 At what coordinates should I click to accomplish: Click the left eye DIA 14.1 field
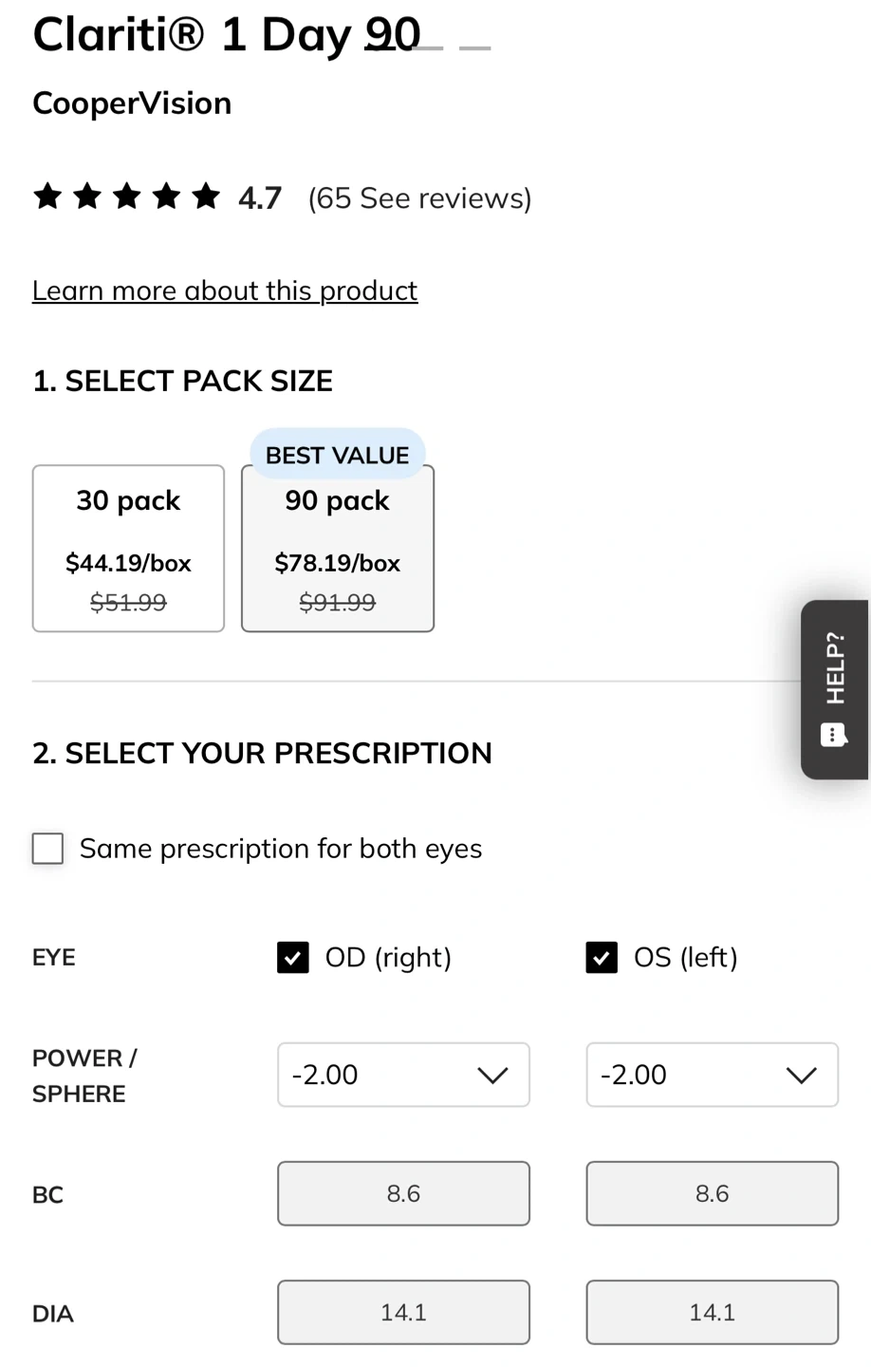tap(712, 1312)
